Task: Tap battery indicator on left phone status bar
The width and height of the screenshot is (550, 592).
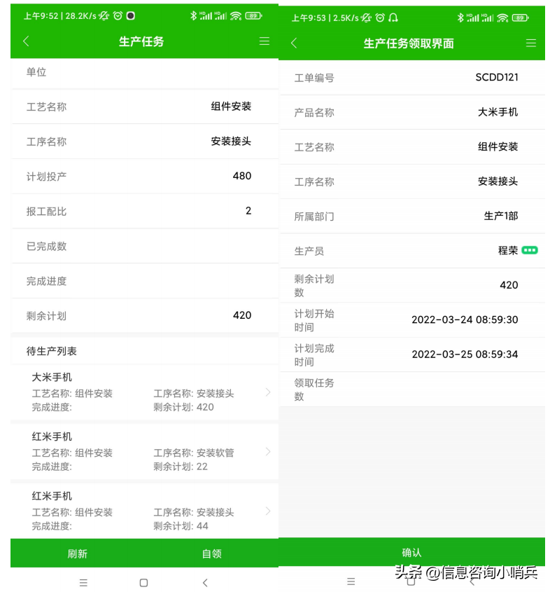Action: tap(253, 16)
